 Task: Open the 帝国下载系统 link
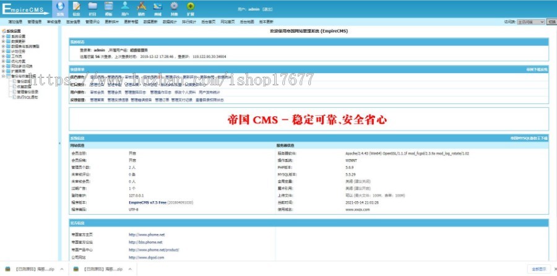tap(537, 70)
